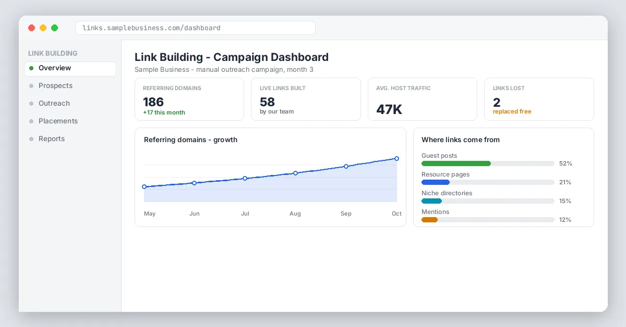Click the blue Resource pages progress bar
626x327 pixels.
[x=436, y=182]
